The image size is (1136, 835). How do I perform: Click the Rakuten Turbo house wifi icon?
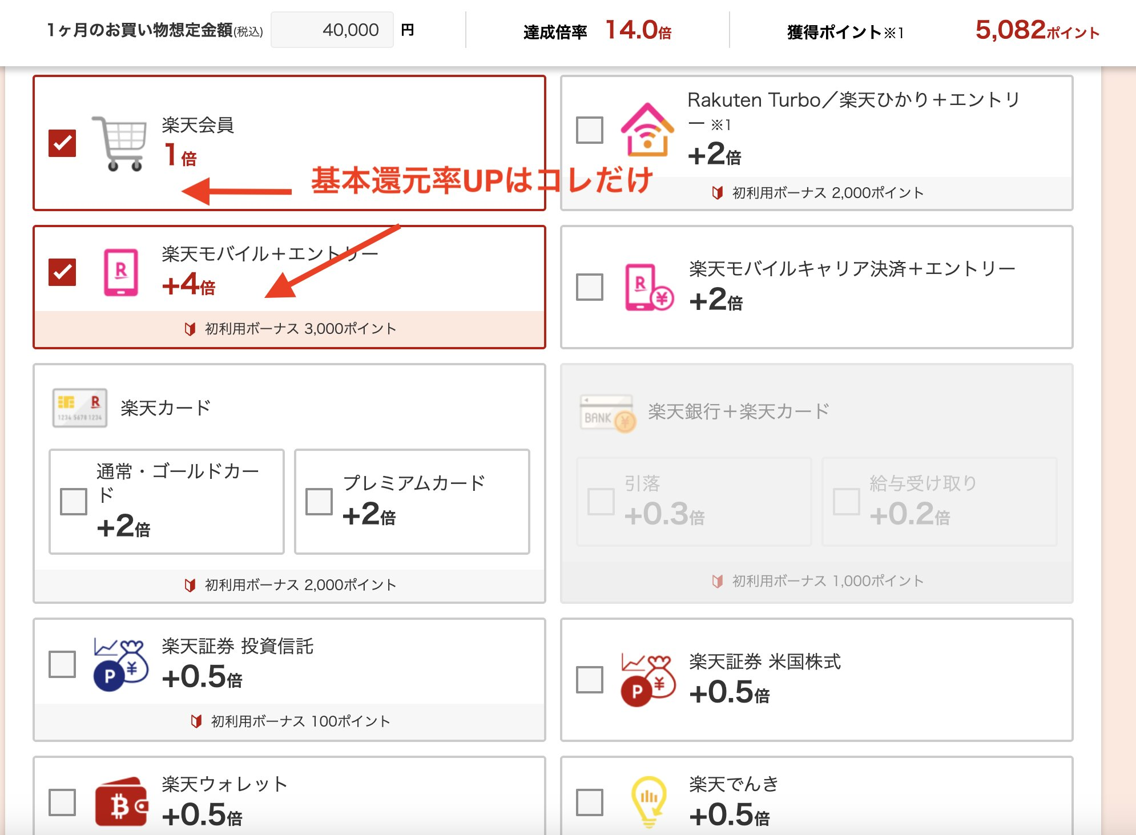tap(647, 130)
